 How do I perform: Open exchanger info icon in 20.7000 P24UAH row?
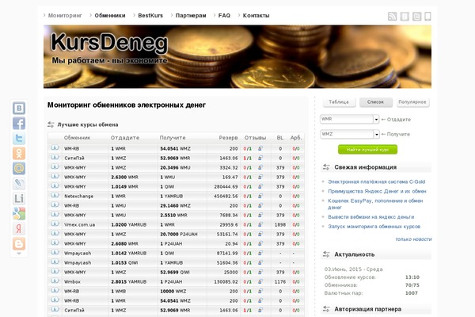coord(55,233)
